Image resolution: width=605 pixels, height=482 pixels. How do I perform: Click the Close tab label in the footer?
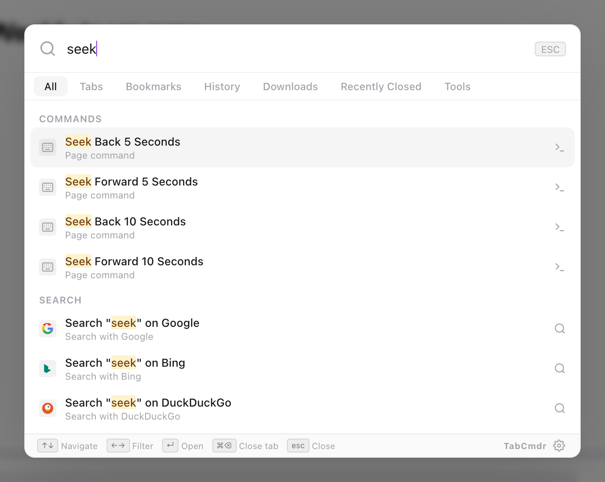click(x=259, y=446)
